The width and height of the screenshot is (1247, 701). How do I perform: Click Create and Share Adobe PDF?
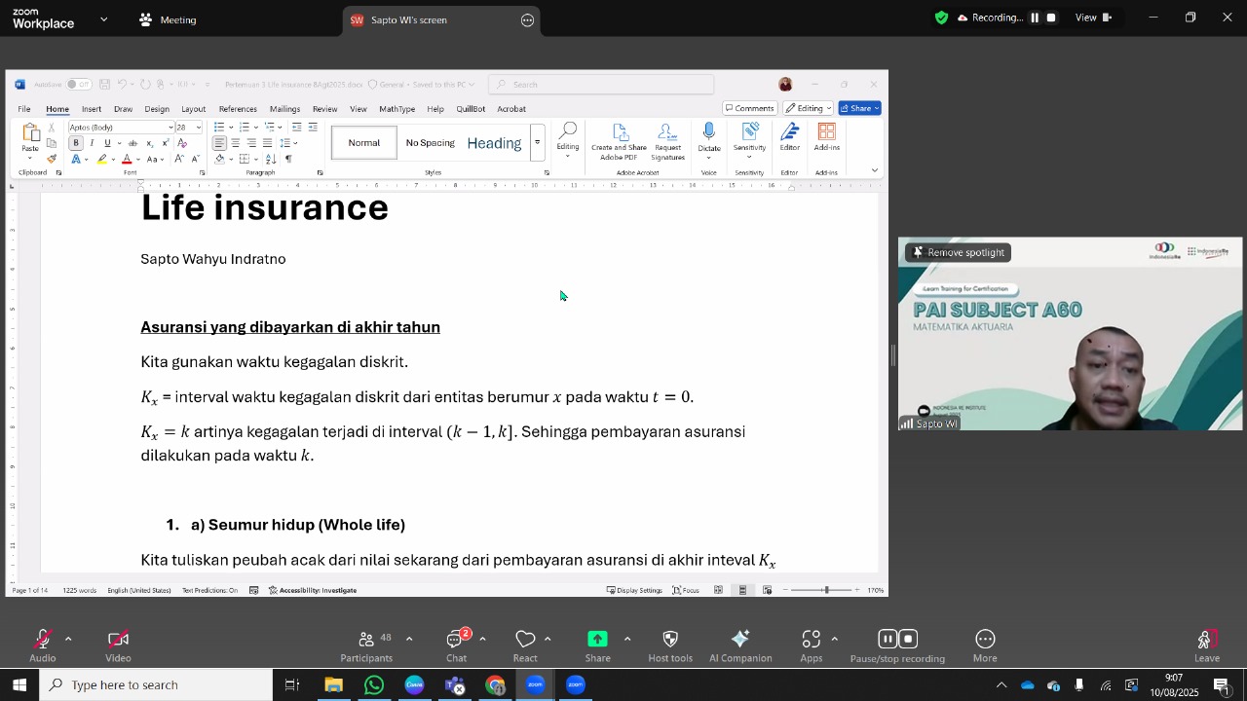click(619, 142)
